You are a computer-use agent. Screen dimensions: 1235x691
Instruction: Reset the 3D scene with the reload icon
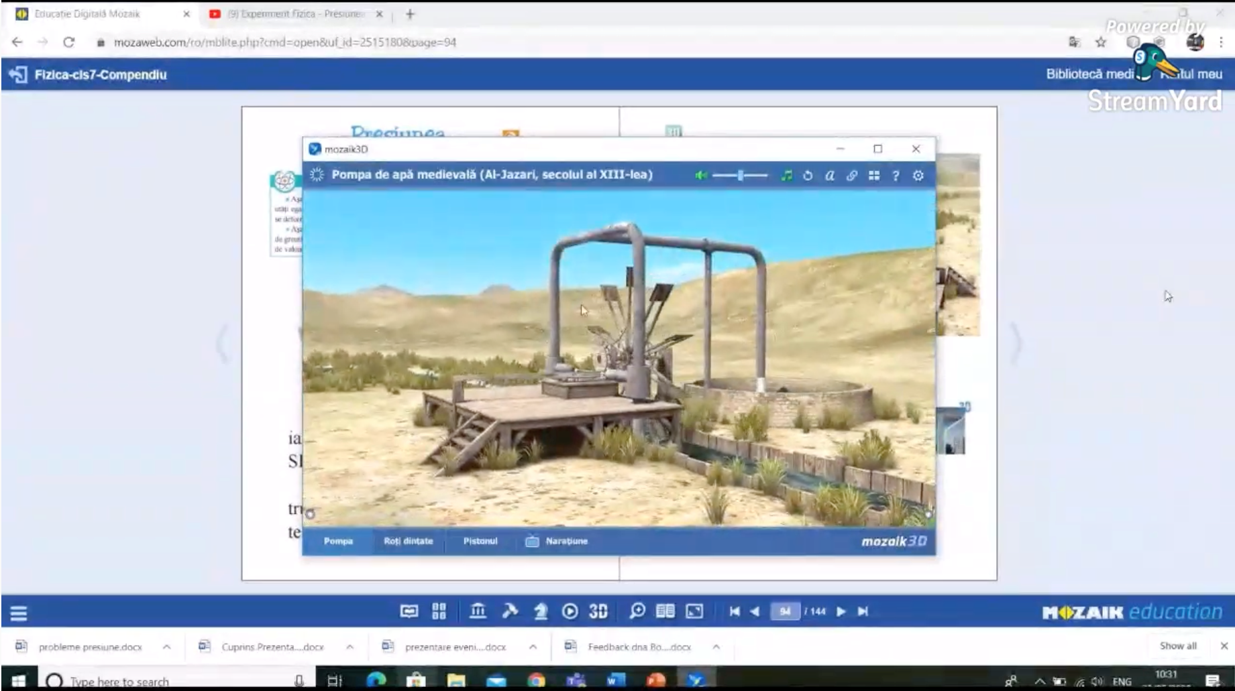point(808,176)
